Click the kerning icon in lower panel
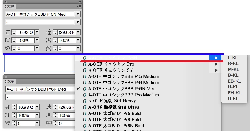 point(8,123)
